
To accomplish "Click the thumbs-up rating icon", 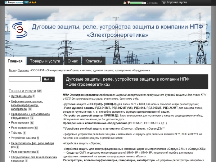I will click(x=125, y=3).
